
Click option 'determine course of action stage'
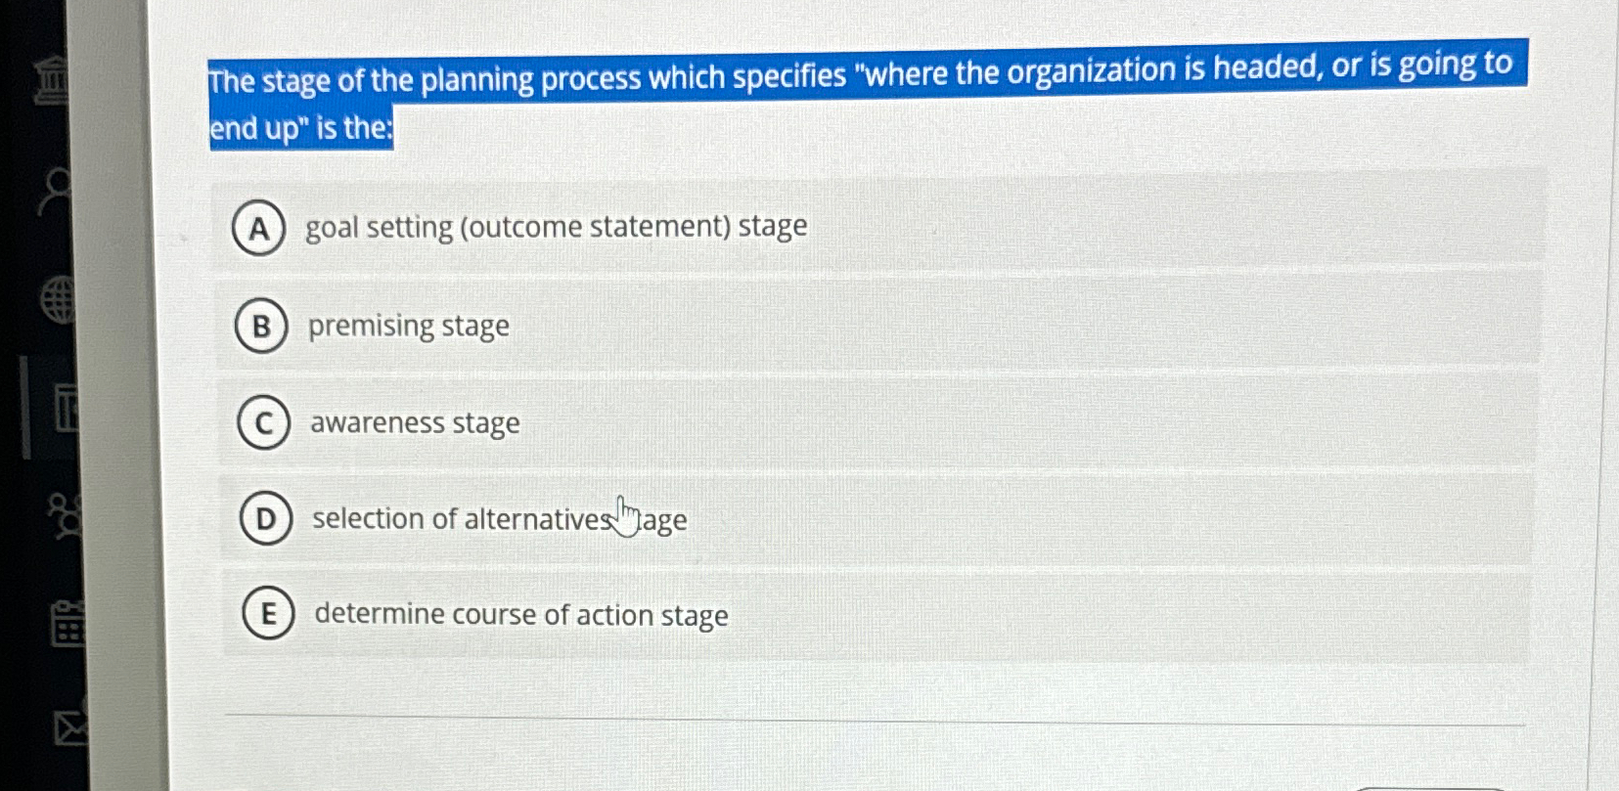coord(519,615)
